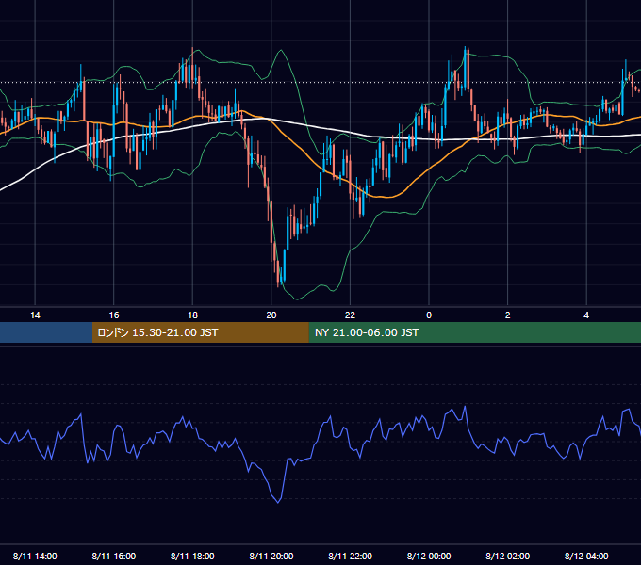Click the 0 hour axis label
641x565 pixels.
point(429,315)
